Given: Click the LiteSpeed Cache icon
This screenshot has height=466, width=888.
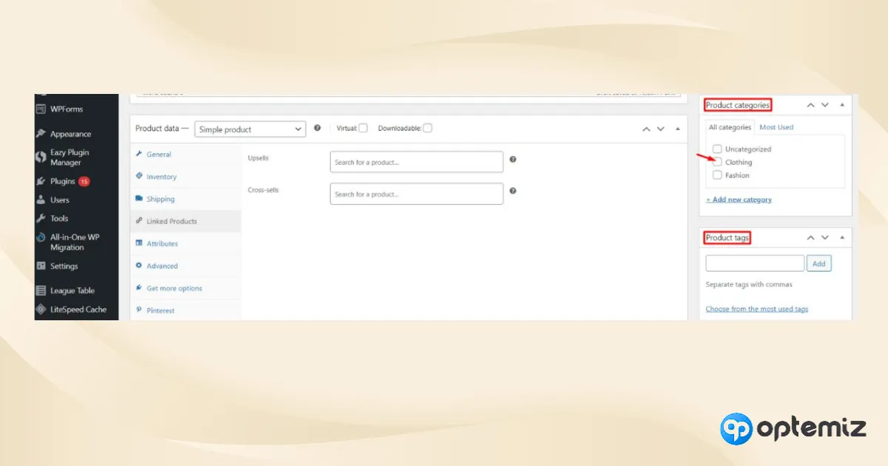Looking at the screenshot, I should coord(41,309).
